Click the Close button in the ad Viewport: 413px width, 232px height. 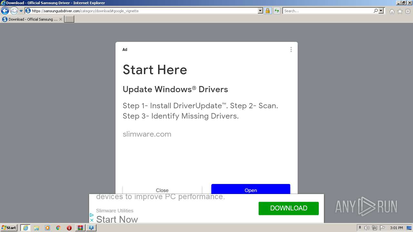pos(162,190)
